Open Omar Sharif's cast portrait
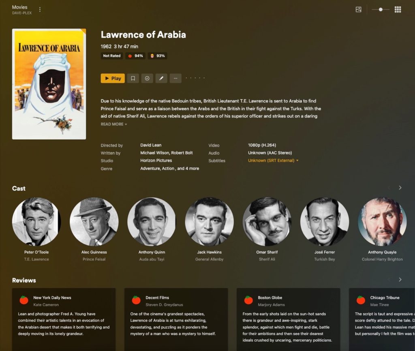 [267, 222]
